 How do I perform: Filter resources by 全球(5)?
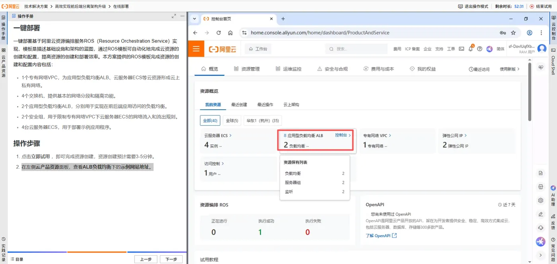coord(232,120)
